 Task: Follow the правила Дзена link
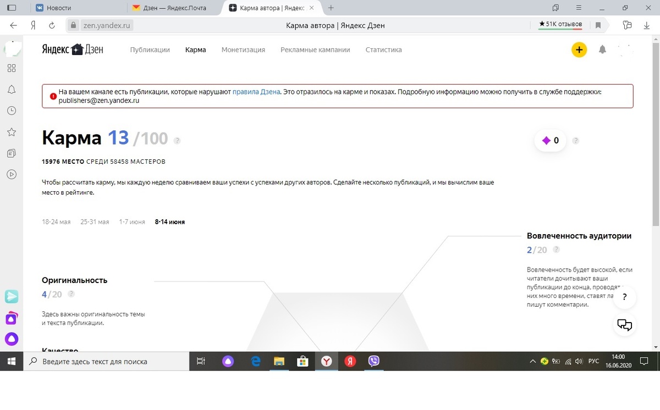click(256, 92)
